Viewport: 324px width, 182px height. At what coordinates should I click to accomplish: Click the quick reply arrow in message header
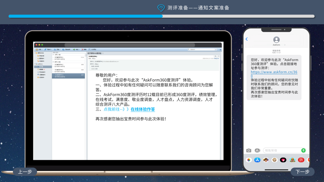tap(215, 56)
